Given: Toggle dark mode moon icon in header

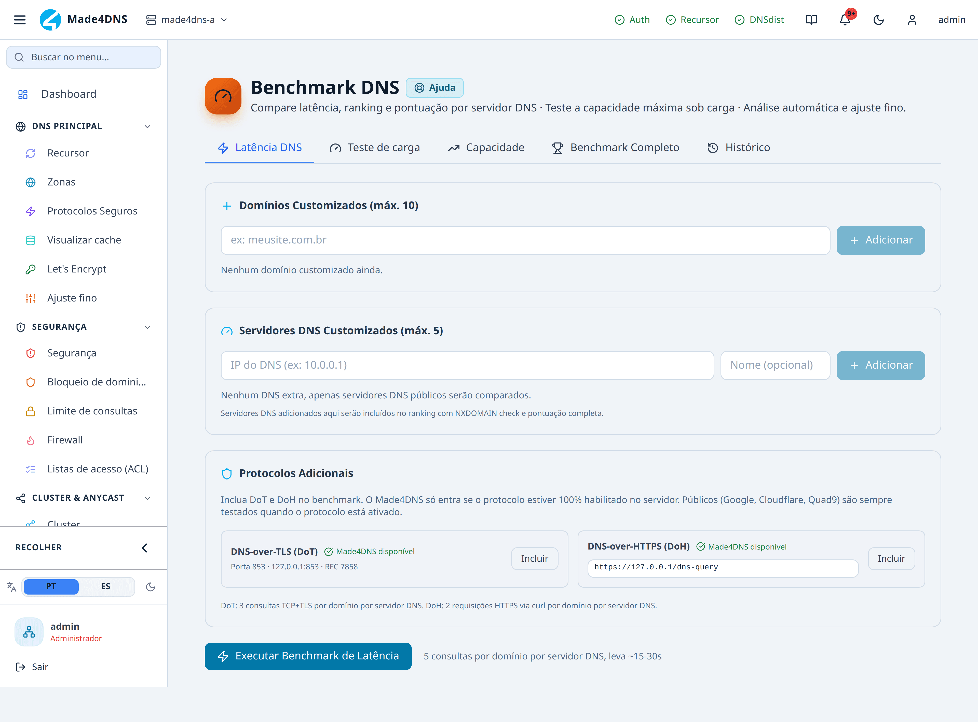Looking at the screenshot, I should tap(879, 20).
